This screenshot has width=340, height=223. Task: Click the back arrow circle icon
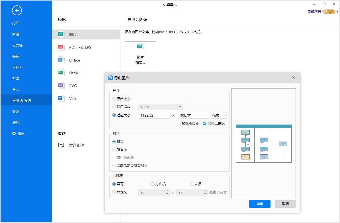coord(17,11)
